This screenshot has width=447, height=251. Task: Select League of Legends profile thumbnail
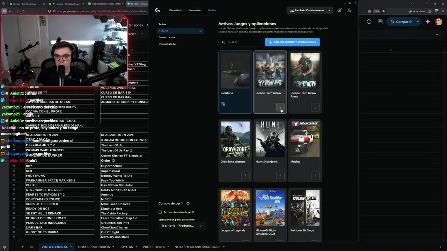[x=235, y=208]
